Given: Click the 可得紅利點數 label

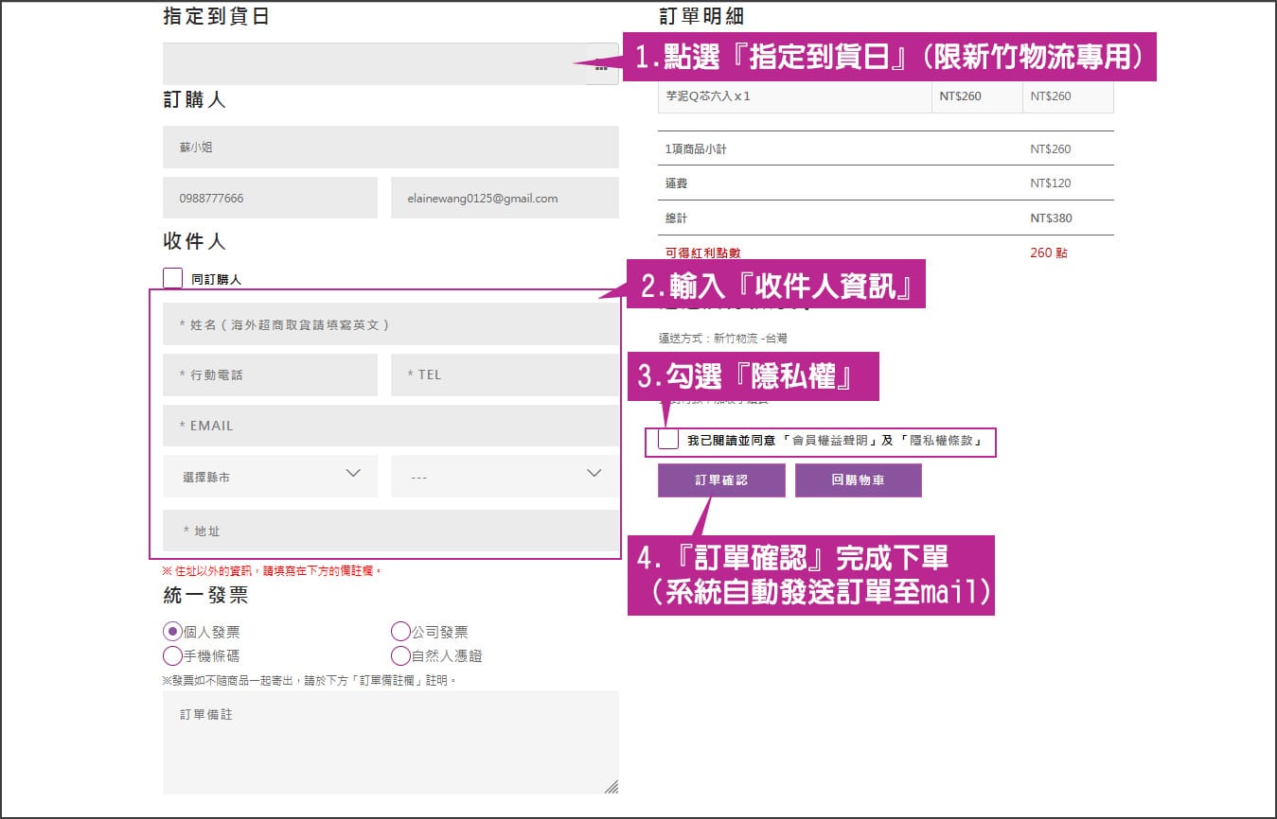Looking at the screenshot, I should (x=702, y=253).
